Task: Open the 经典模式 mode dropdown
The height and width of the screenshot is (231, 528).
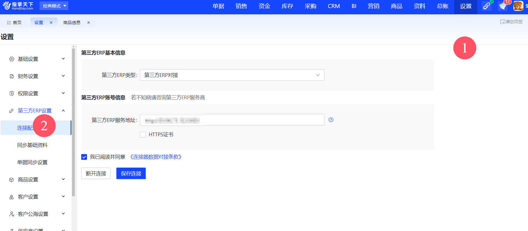Action: [54, 6]
